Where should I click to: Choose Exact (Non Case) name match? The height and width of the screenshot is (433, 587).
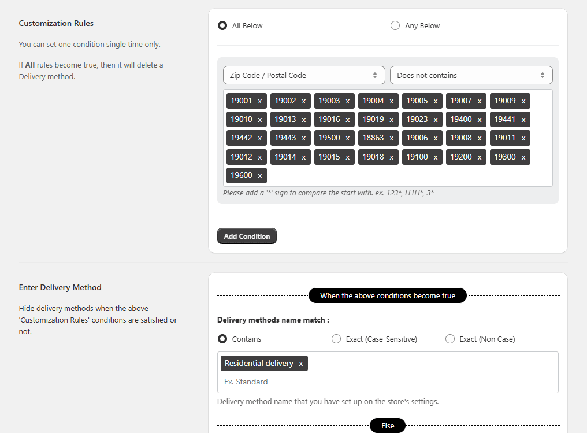(x=450, y=339)
